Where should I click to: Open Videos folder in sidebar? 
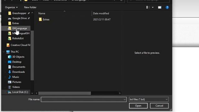coord(16,87)
